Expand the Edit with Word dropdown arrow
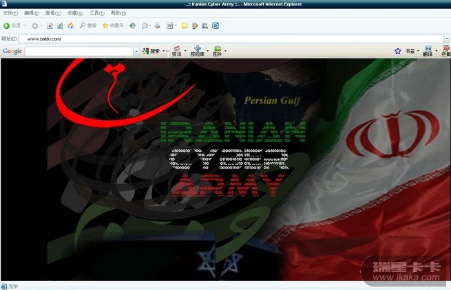Screen dimensions: 451x290 pos(176,25)
